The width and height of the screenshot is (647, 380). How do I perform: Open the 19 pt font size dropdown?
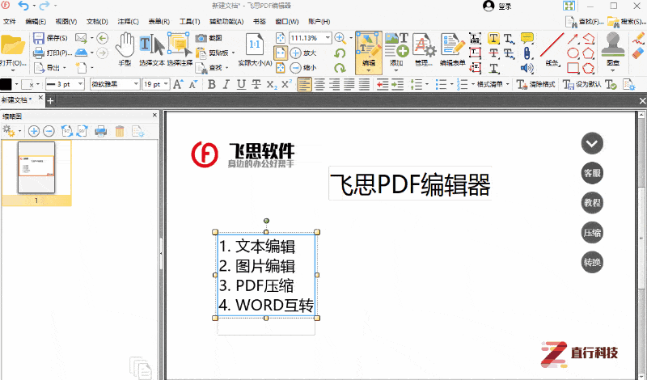click(x=166, y=84)
